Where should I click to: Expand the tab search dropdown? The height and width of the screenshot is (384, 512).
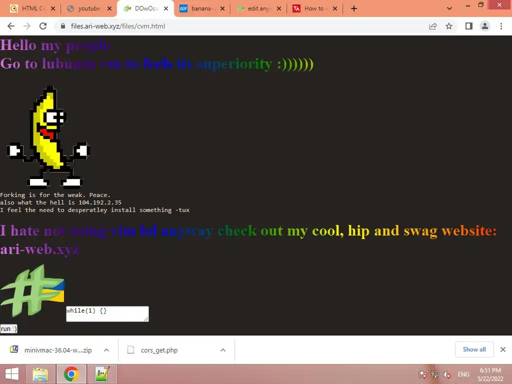click(x=449, y=8)
